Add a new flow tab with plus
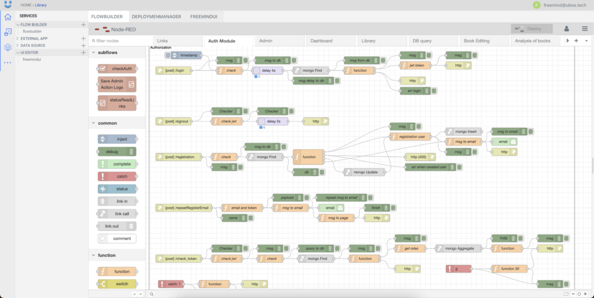Image resolution: width=594 pixels, height=298 pixels. pos(576,41)
